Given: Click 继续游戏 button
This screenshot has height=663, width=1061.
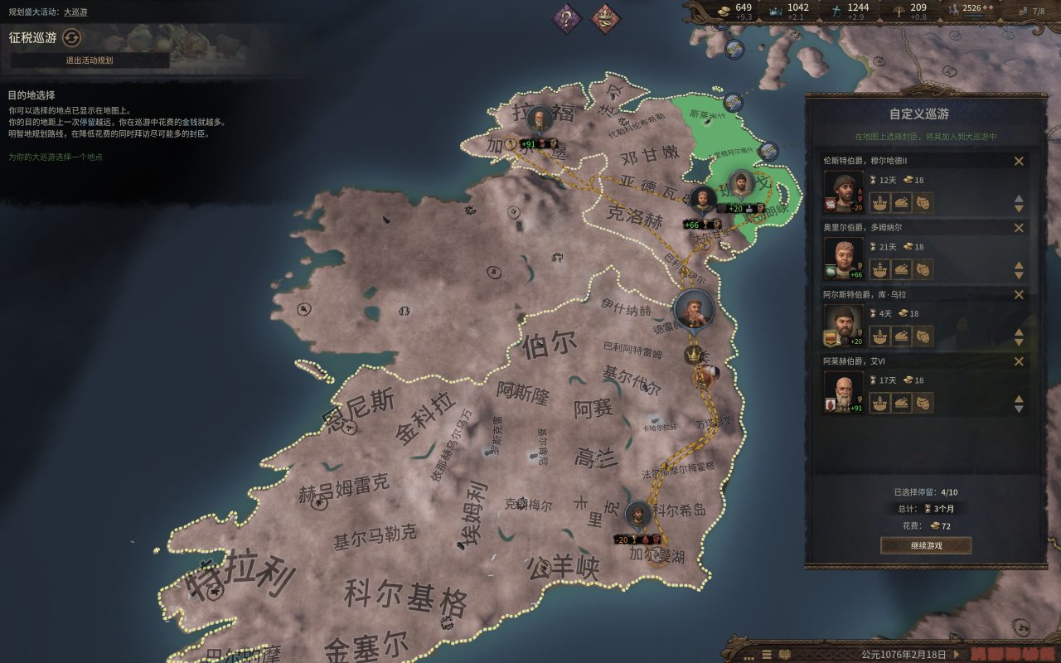Looking at the screenshot, I should tap(926, 545).
